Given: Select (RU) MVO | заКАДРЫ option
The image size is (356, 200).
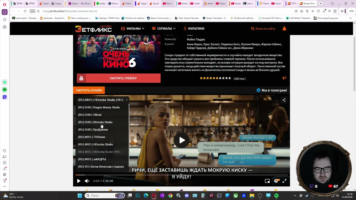Looking at the screenshot, I should tap(92, 159).
